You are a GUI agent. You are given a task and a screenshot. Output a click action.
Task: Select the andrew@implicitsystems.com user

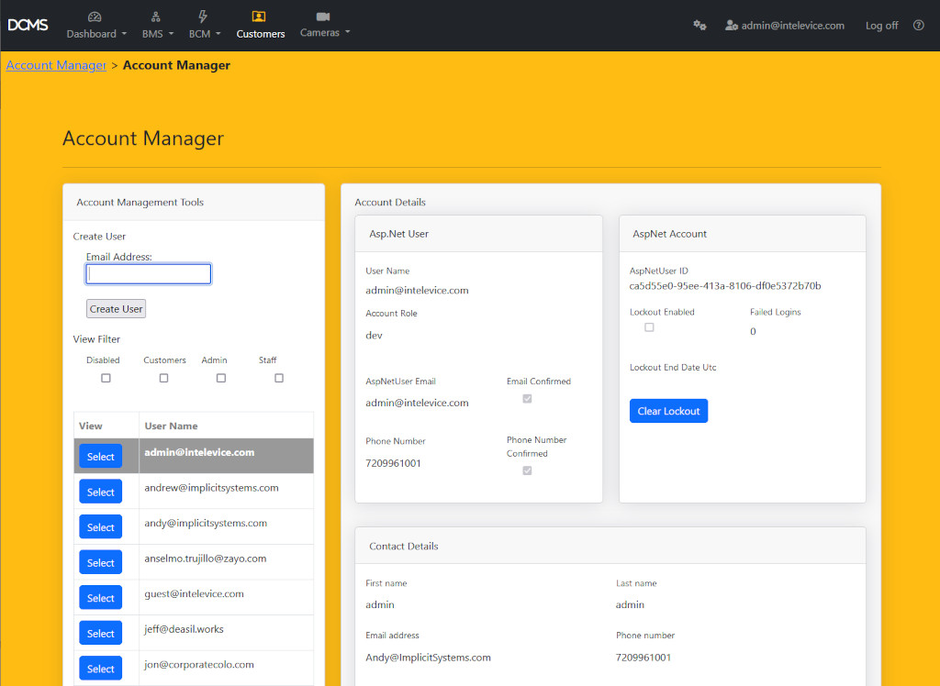click(100, 491)
